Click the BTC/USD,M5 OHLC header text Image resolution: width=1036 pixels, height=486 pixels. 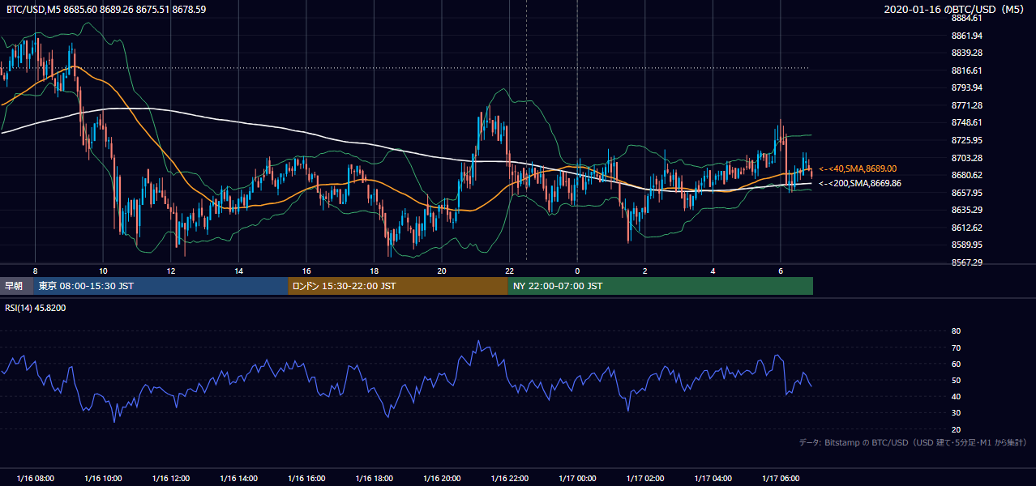tap(106, 10)
